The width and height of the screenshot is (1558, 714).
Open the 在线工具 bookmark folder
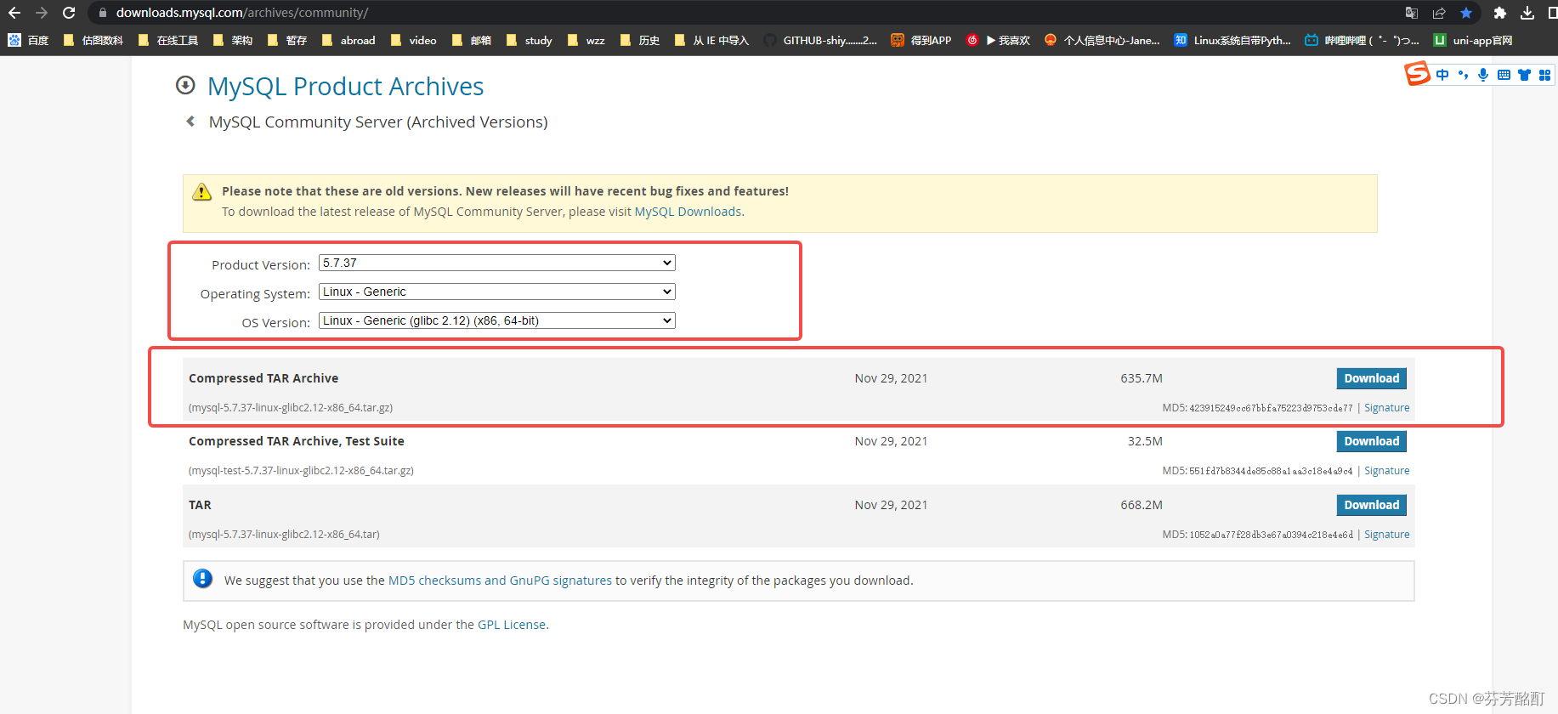pyautogui.click(x=167, y=40)
